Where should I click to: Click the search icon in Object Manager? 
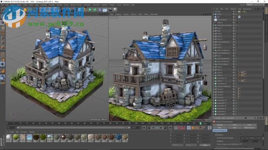point(255,9)
